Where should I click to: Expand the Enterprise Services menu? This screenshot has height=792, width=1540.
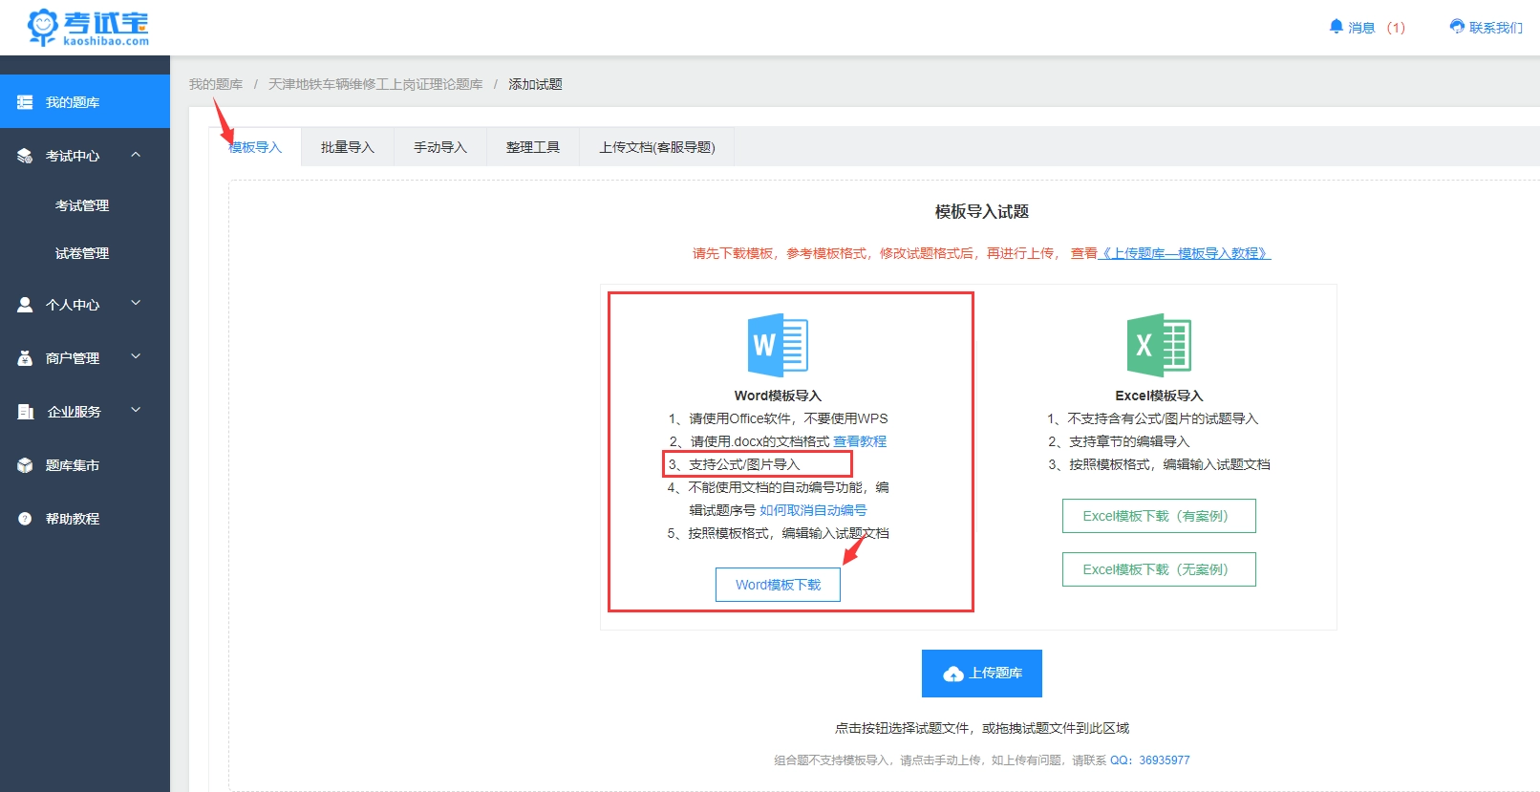[x=136, y=411]
